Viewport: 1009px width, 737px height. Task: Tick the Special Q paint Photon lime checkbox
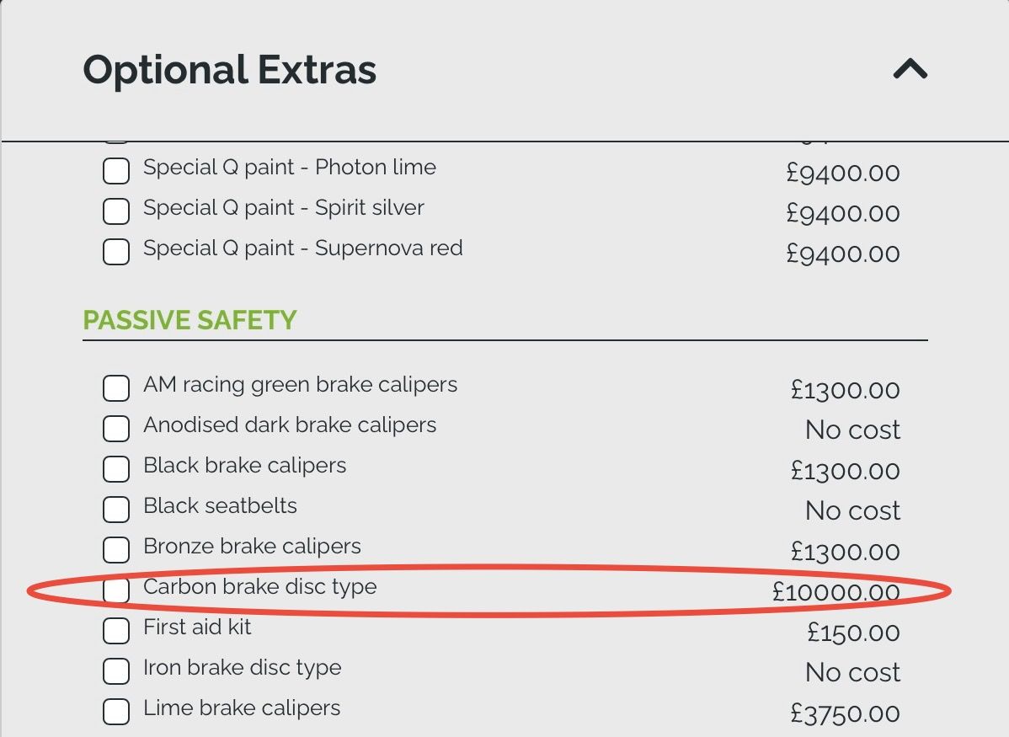[x=116, y=171]
